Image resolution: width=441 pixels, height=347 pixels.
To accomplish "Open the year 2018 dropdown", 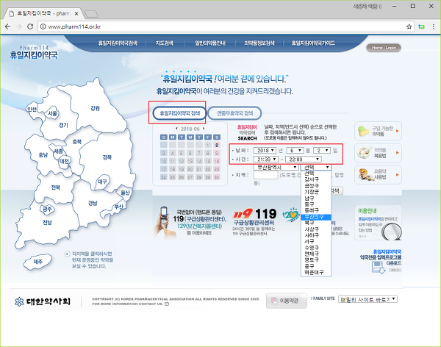I will pyautogui.click(x=265, y=150).
